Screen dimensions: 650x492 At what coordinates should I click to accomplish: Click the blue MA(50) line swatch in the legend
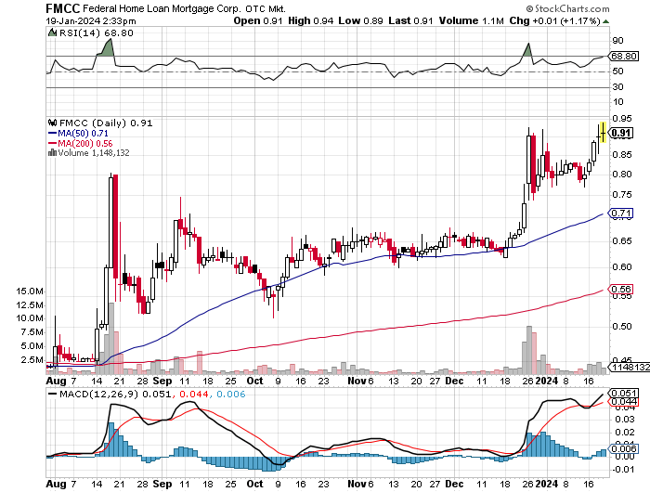tap(53, 133)
